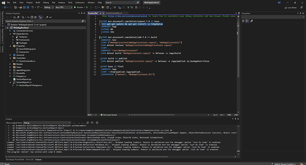Open the Docker launch target dropdown arrow
The image size is (306, 165).
84,8
